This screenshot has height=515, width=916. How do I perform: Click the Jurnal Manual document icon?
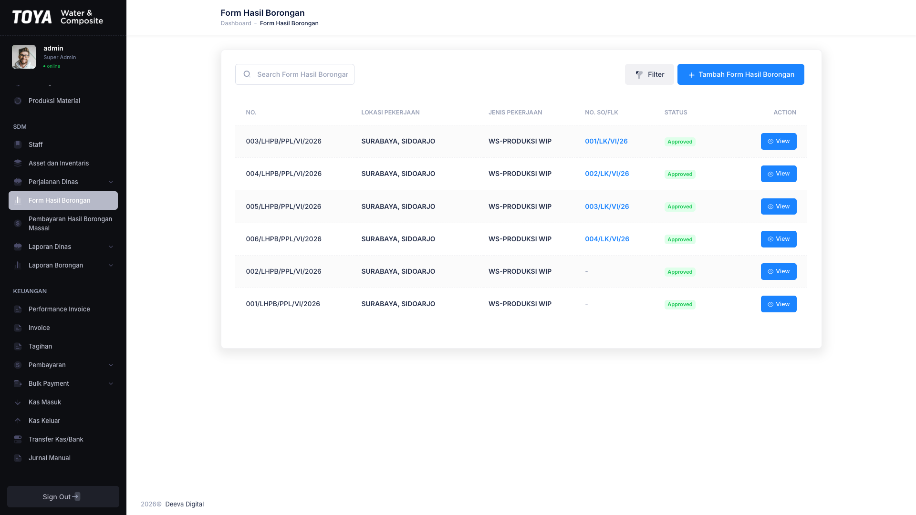tap(18, 458)
